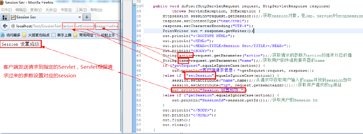This screenshot has height=134, width=363.
Task: Click 'public void doPost' method declaration
Action: click(x=241, y=6)
